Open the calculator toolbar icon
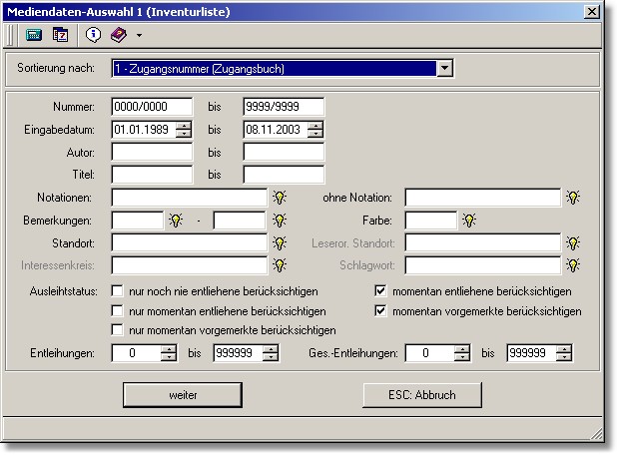The image size is (617, 455). tap(34, 34)
